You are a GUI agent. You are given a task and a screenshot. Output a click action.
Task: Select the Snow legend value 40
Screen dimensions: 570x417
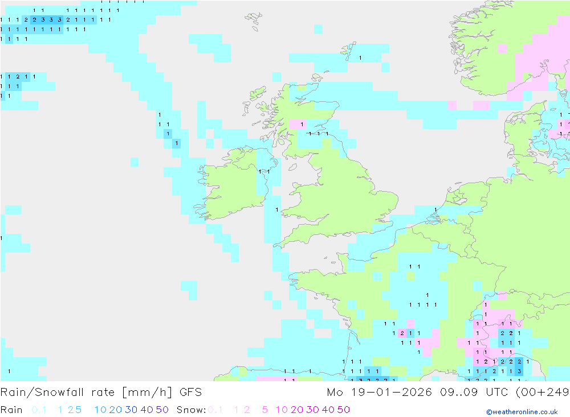(328, 410)
